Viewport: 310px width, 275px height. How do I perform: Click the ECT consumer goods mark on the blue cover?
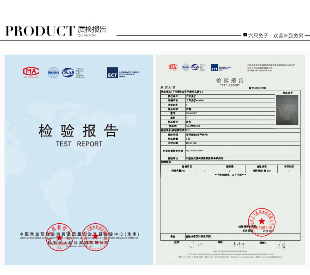(123, 73)
